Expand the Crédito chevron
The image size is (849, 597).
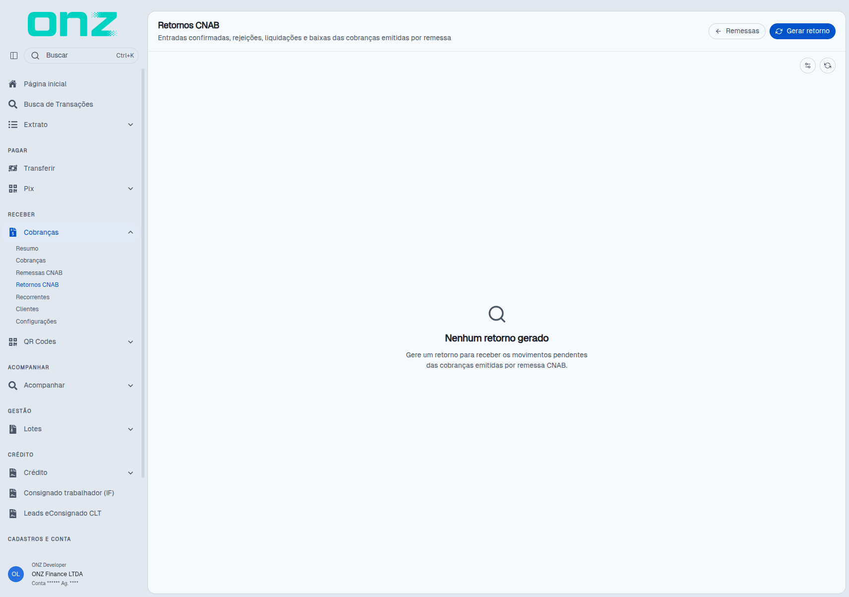tap(131, 472)
